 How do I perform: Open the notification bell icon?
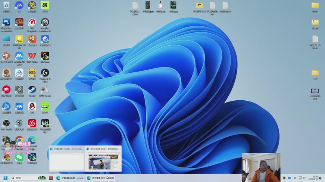[x=321, y=178]
